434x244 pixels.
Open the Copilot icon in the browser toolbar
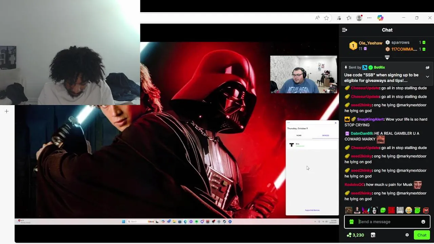(380, 18)
